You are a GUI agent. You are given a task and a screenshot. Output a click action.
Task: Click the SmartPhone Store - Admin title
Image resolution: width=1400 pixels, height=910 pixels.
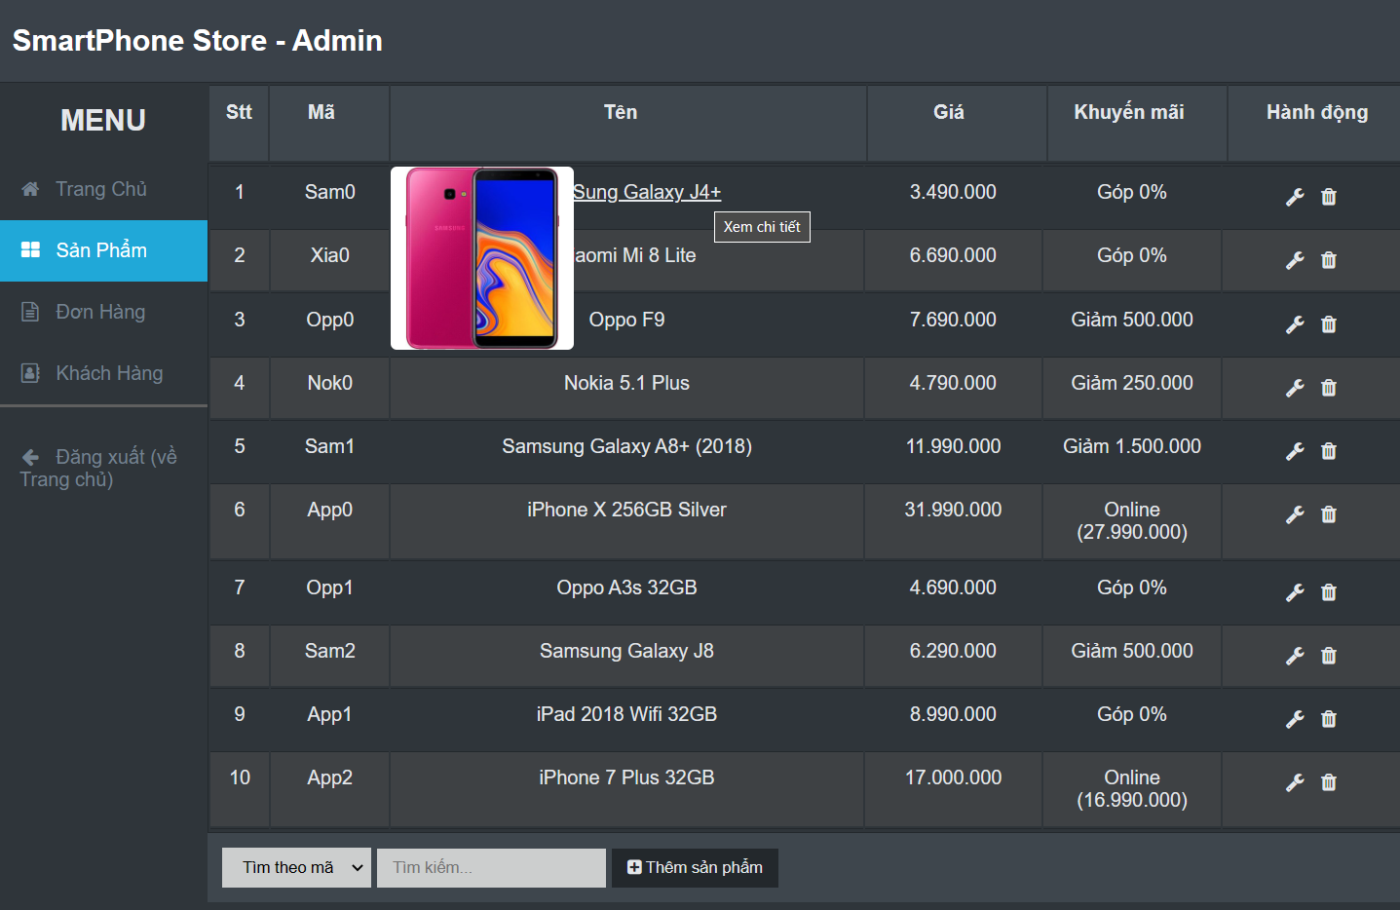click(197, 40)
